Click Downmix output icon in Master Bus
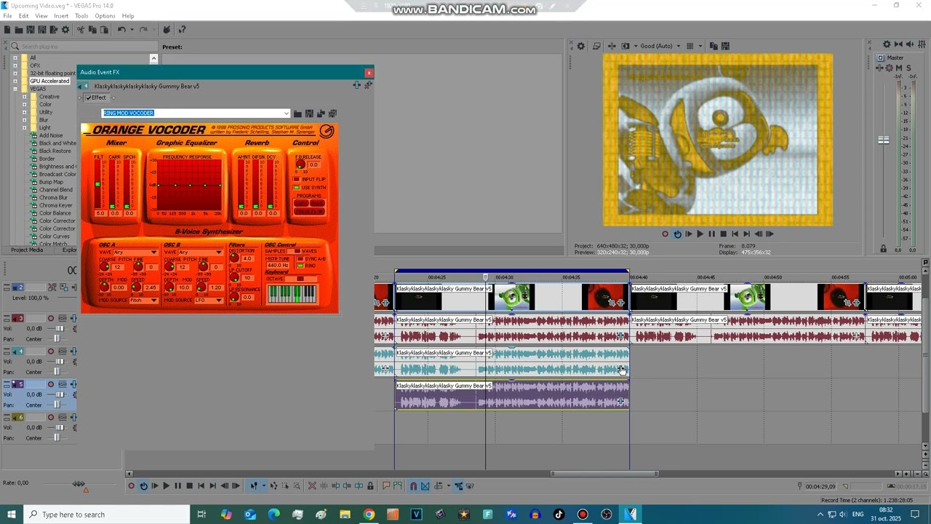Screen dimensions: 931x524 (898, 44)
